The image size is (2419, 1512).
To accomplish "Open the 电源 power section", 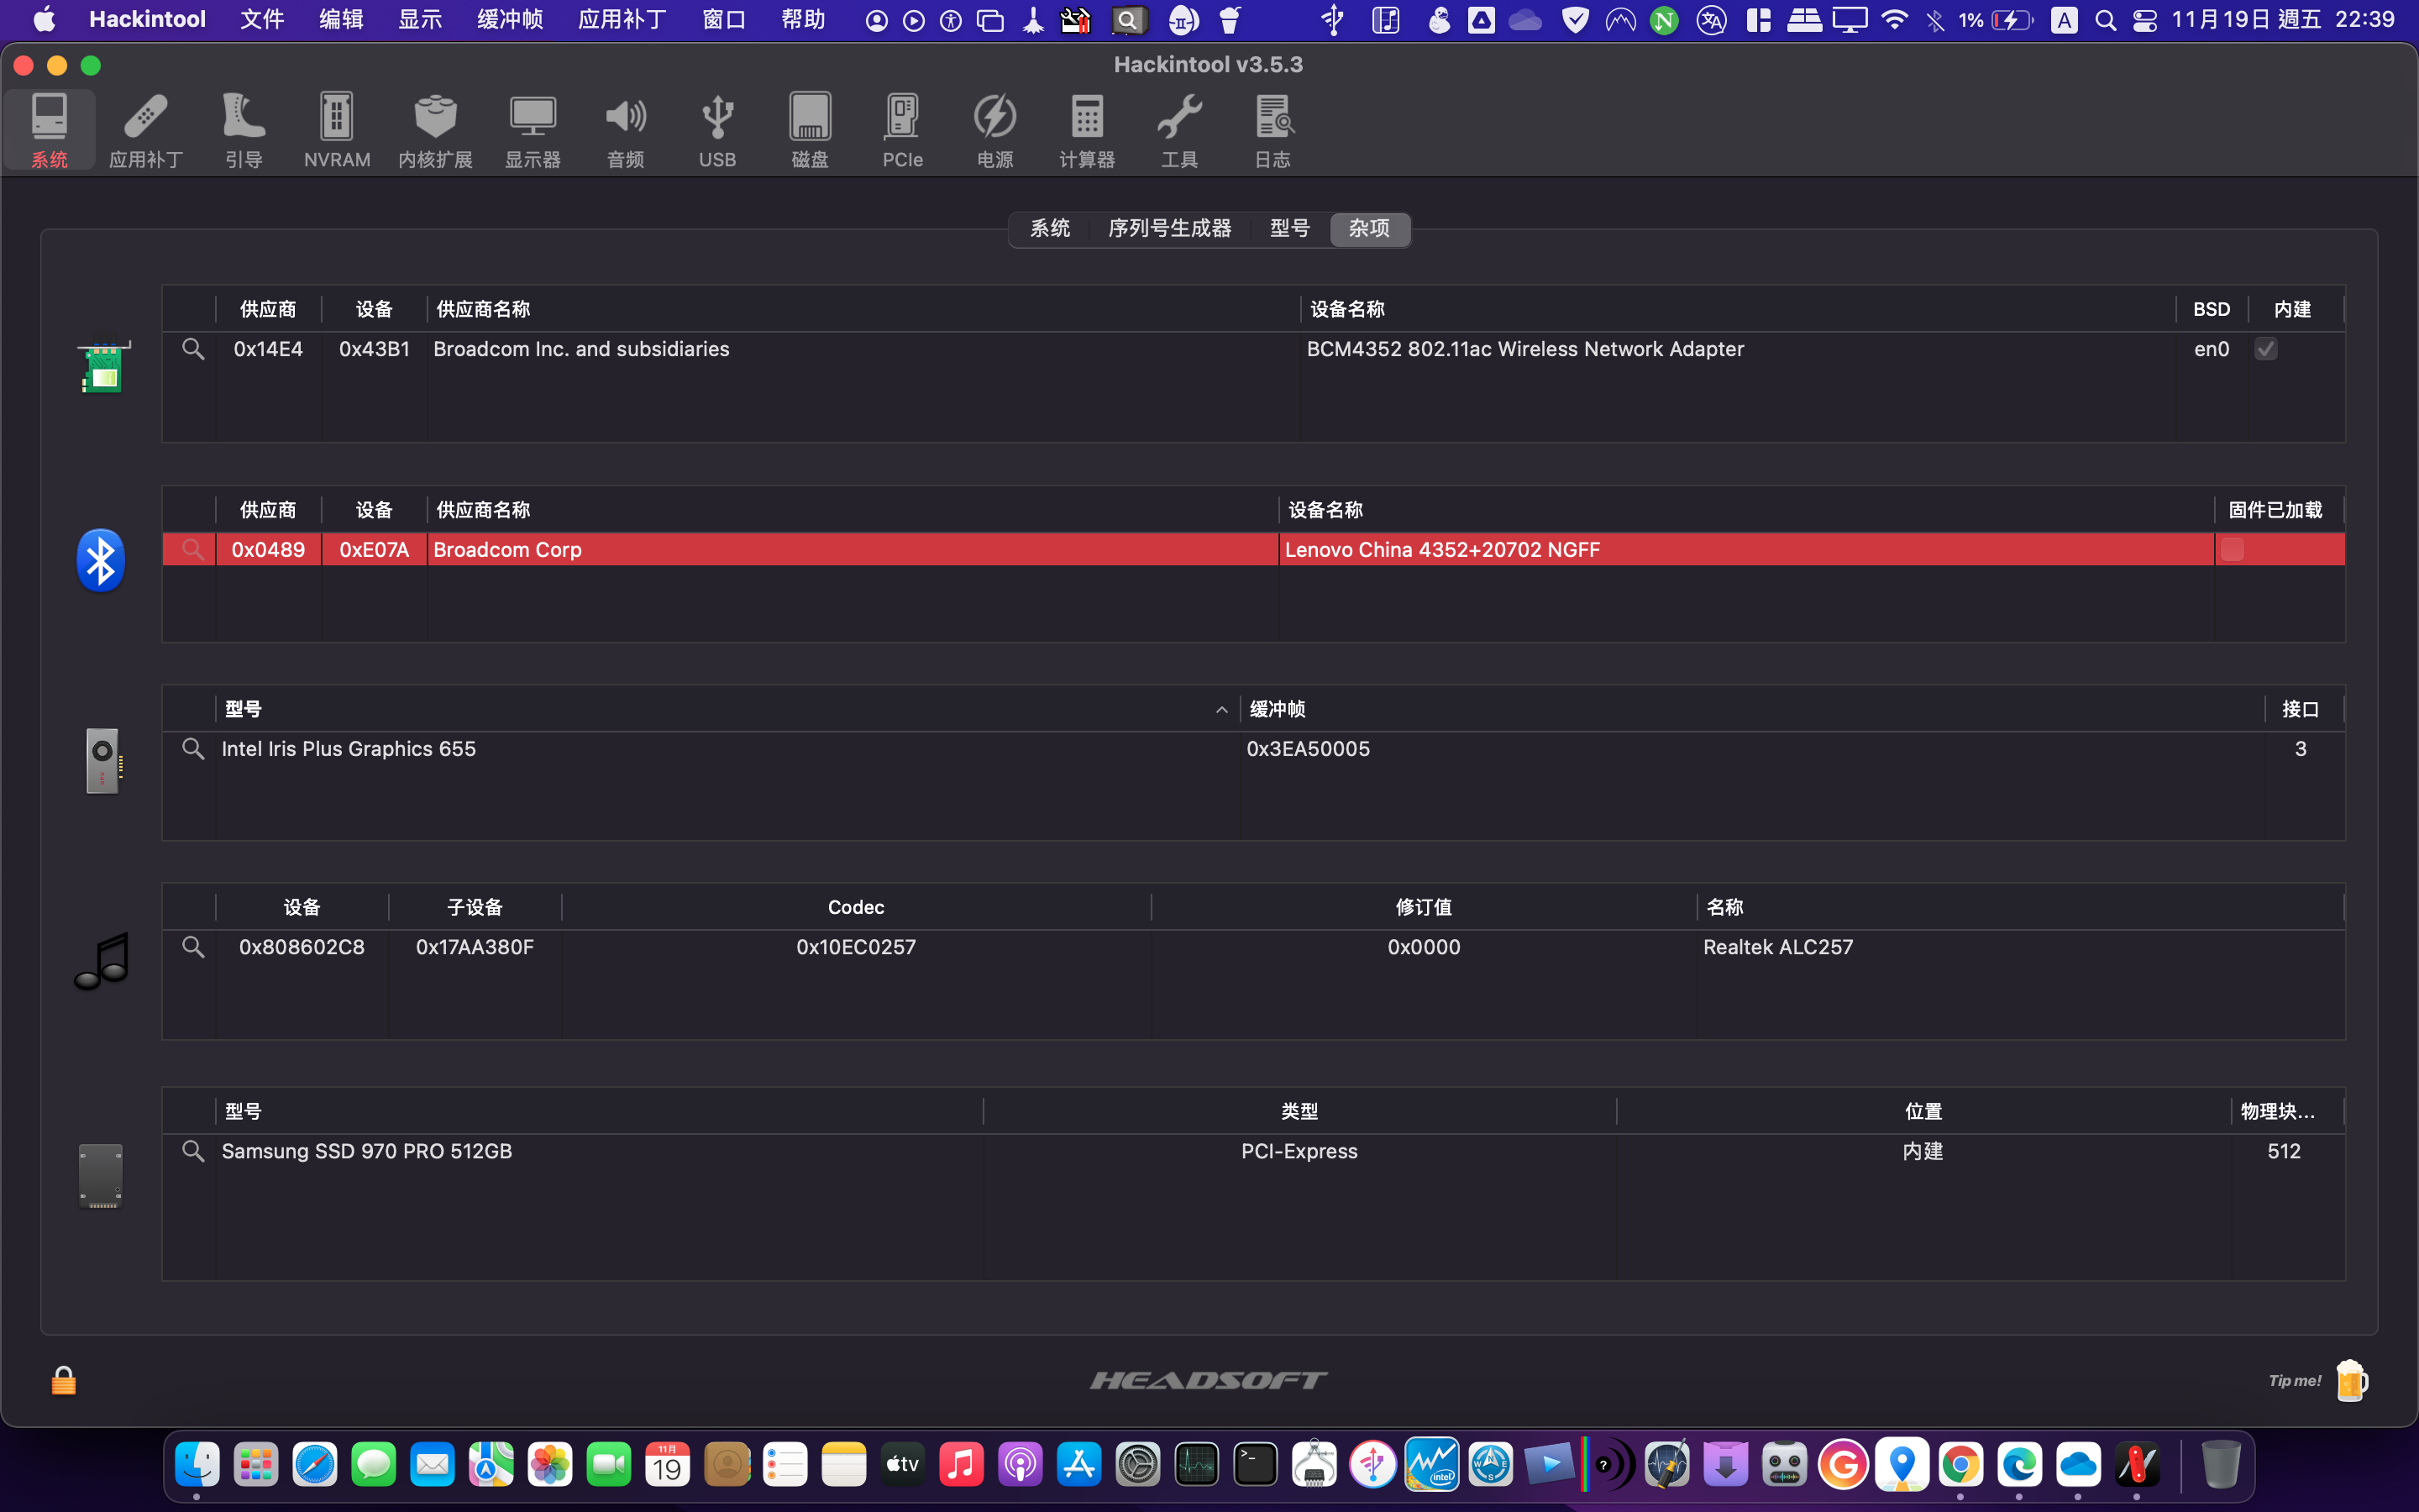I will (x=994, y=128).
